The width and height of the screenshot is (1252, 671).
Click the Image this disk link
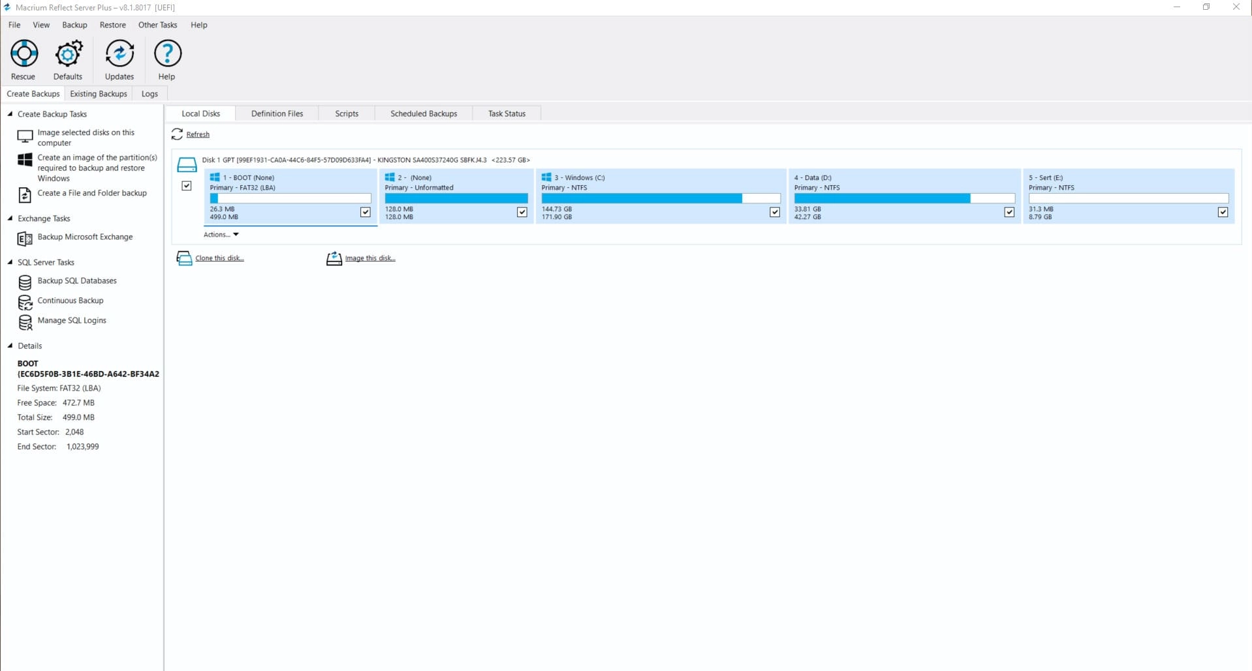(370, 258)
